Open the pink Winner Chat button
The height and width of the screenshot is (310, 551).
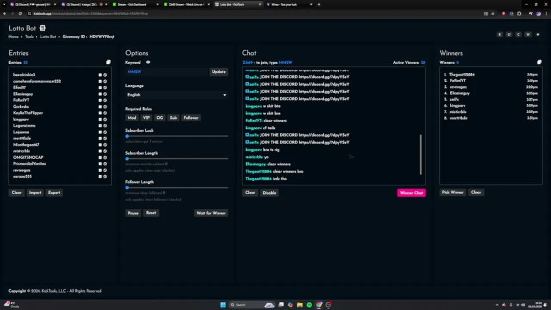coord(411,193)
